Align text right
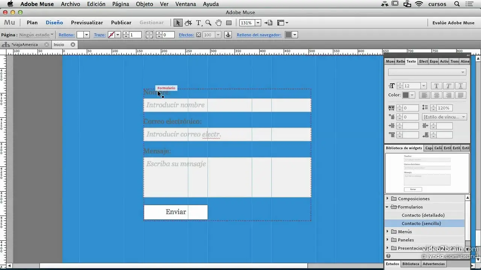The image size is (481, 270). pos(448,95)
